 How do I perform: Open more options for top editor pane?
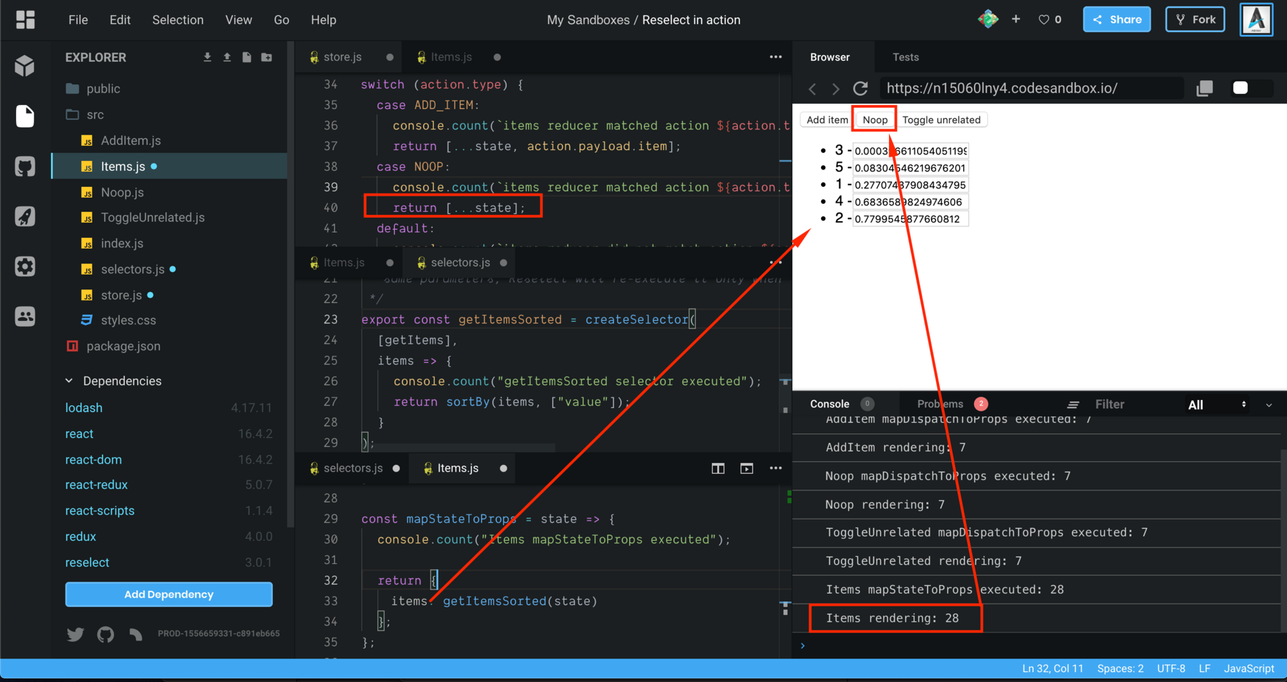(776, 57)
